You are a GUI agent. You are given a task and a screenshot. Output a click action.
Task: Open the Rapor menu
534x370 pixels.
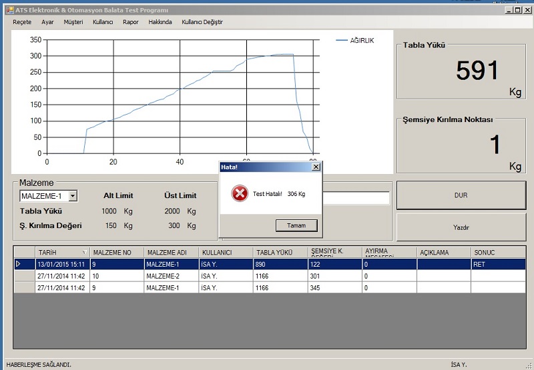pos(130,22)
